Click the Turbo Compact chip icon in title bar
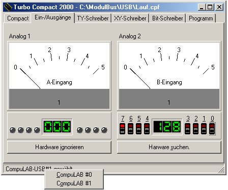The image size is (228, 190). point(8,7)
